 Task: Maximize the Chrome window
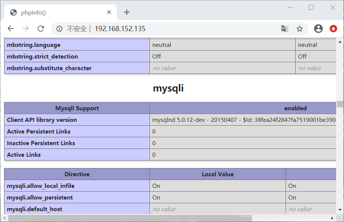311,7
